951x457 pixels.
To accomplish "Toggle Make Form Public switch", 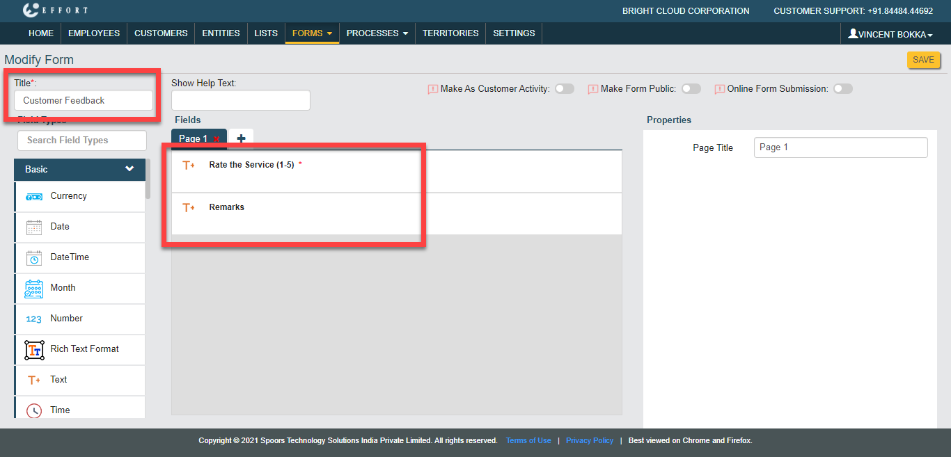I will (x=691, y=89).
